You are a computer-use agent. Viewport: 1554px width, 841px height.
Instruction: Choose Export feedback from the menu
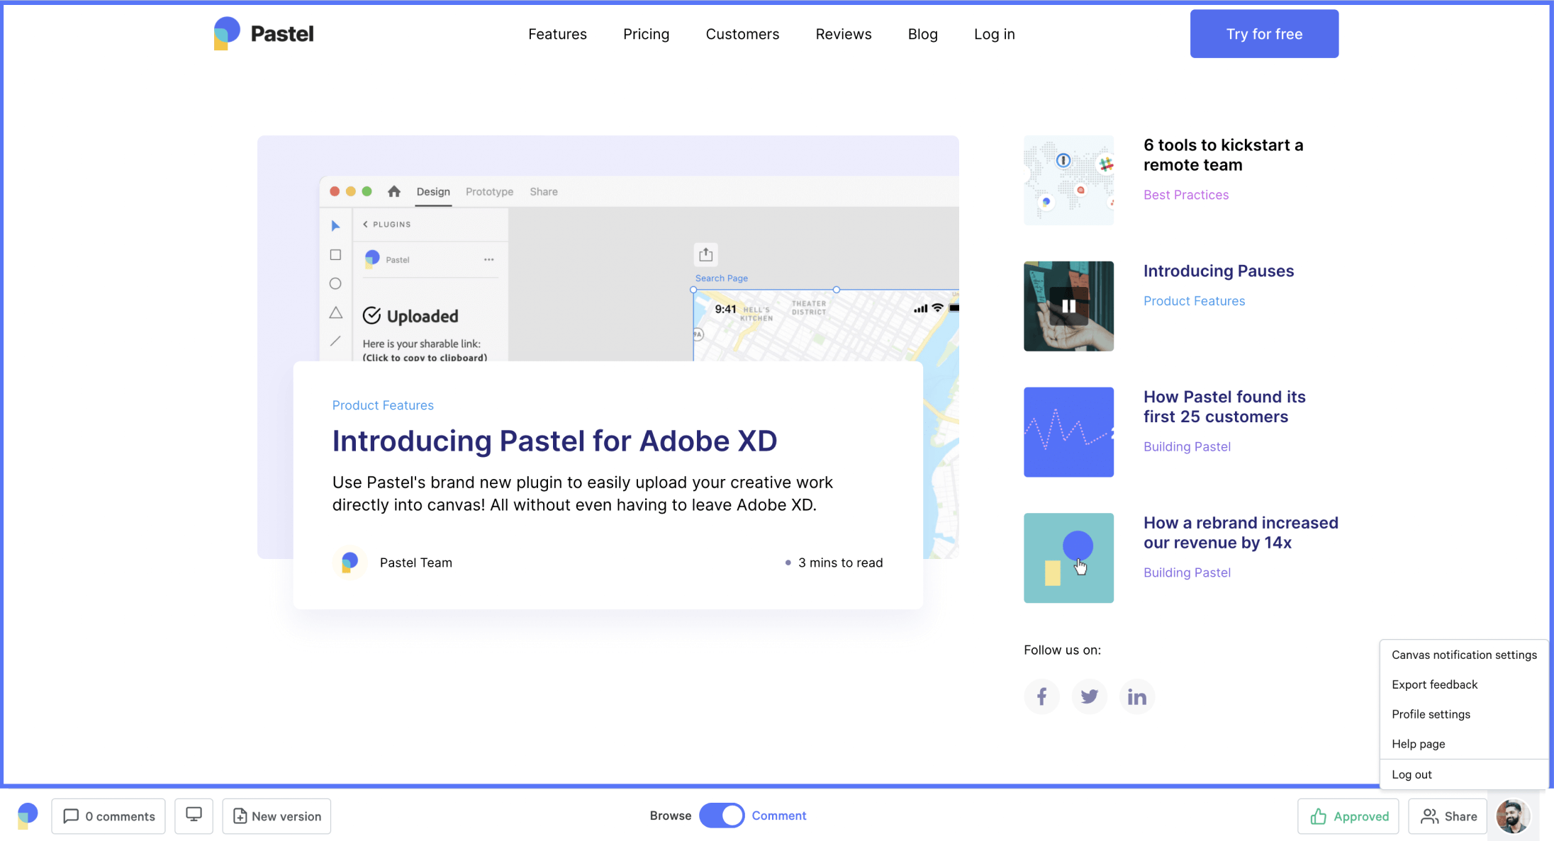[1434, 684]
